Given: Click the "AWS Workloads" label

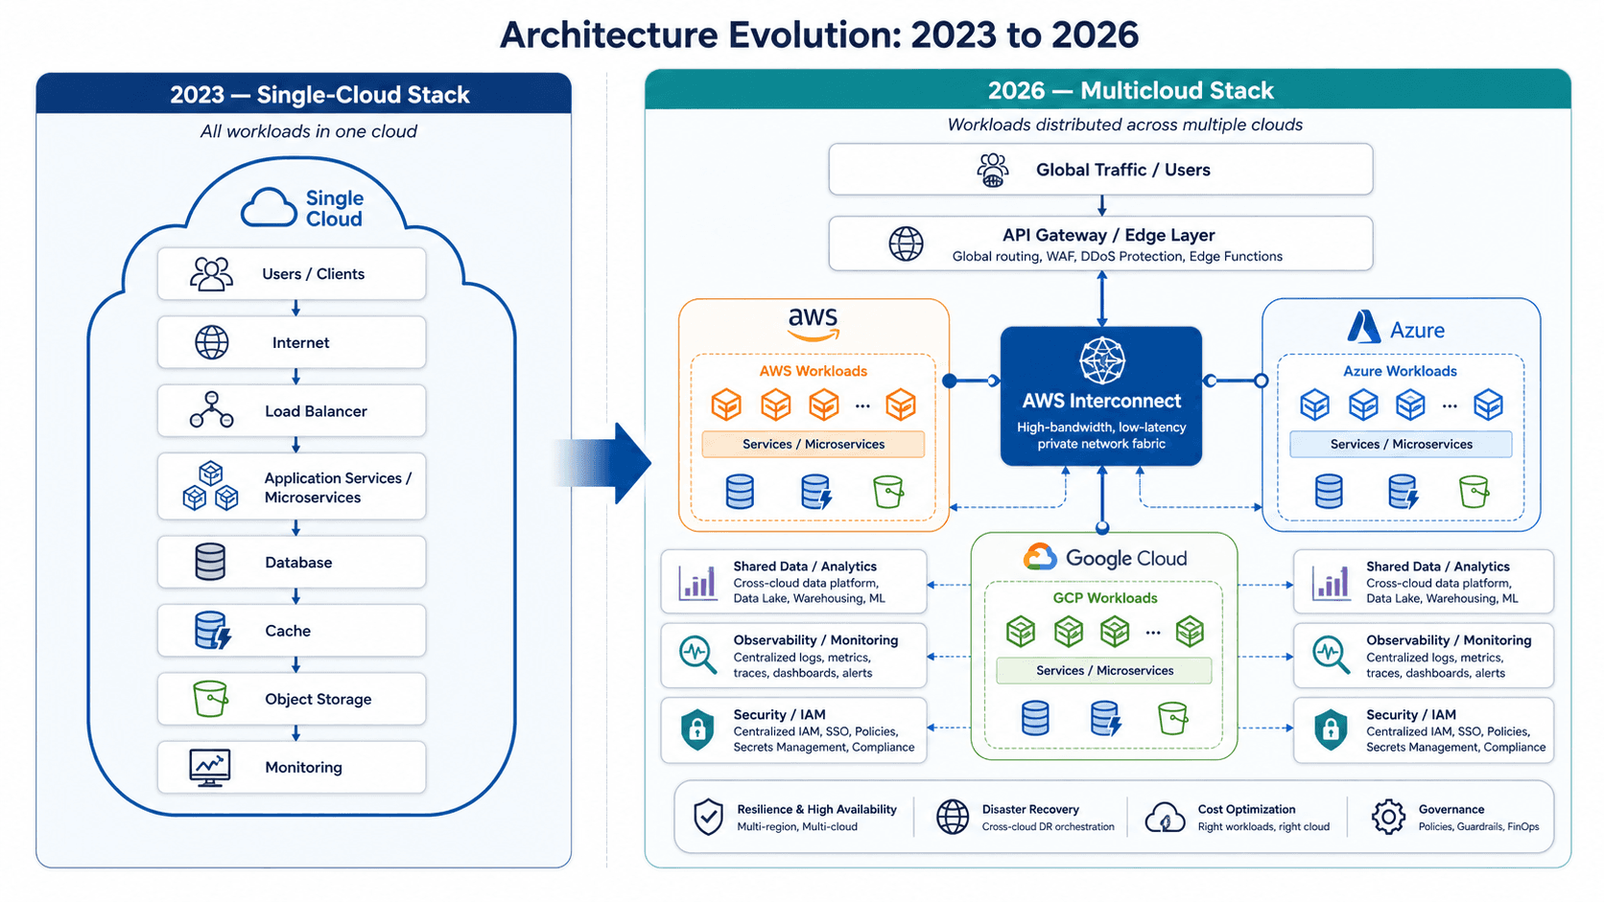Looking at the screenshot, I should (814, 371).
